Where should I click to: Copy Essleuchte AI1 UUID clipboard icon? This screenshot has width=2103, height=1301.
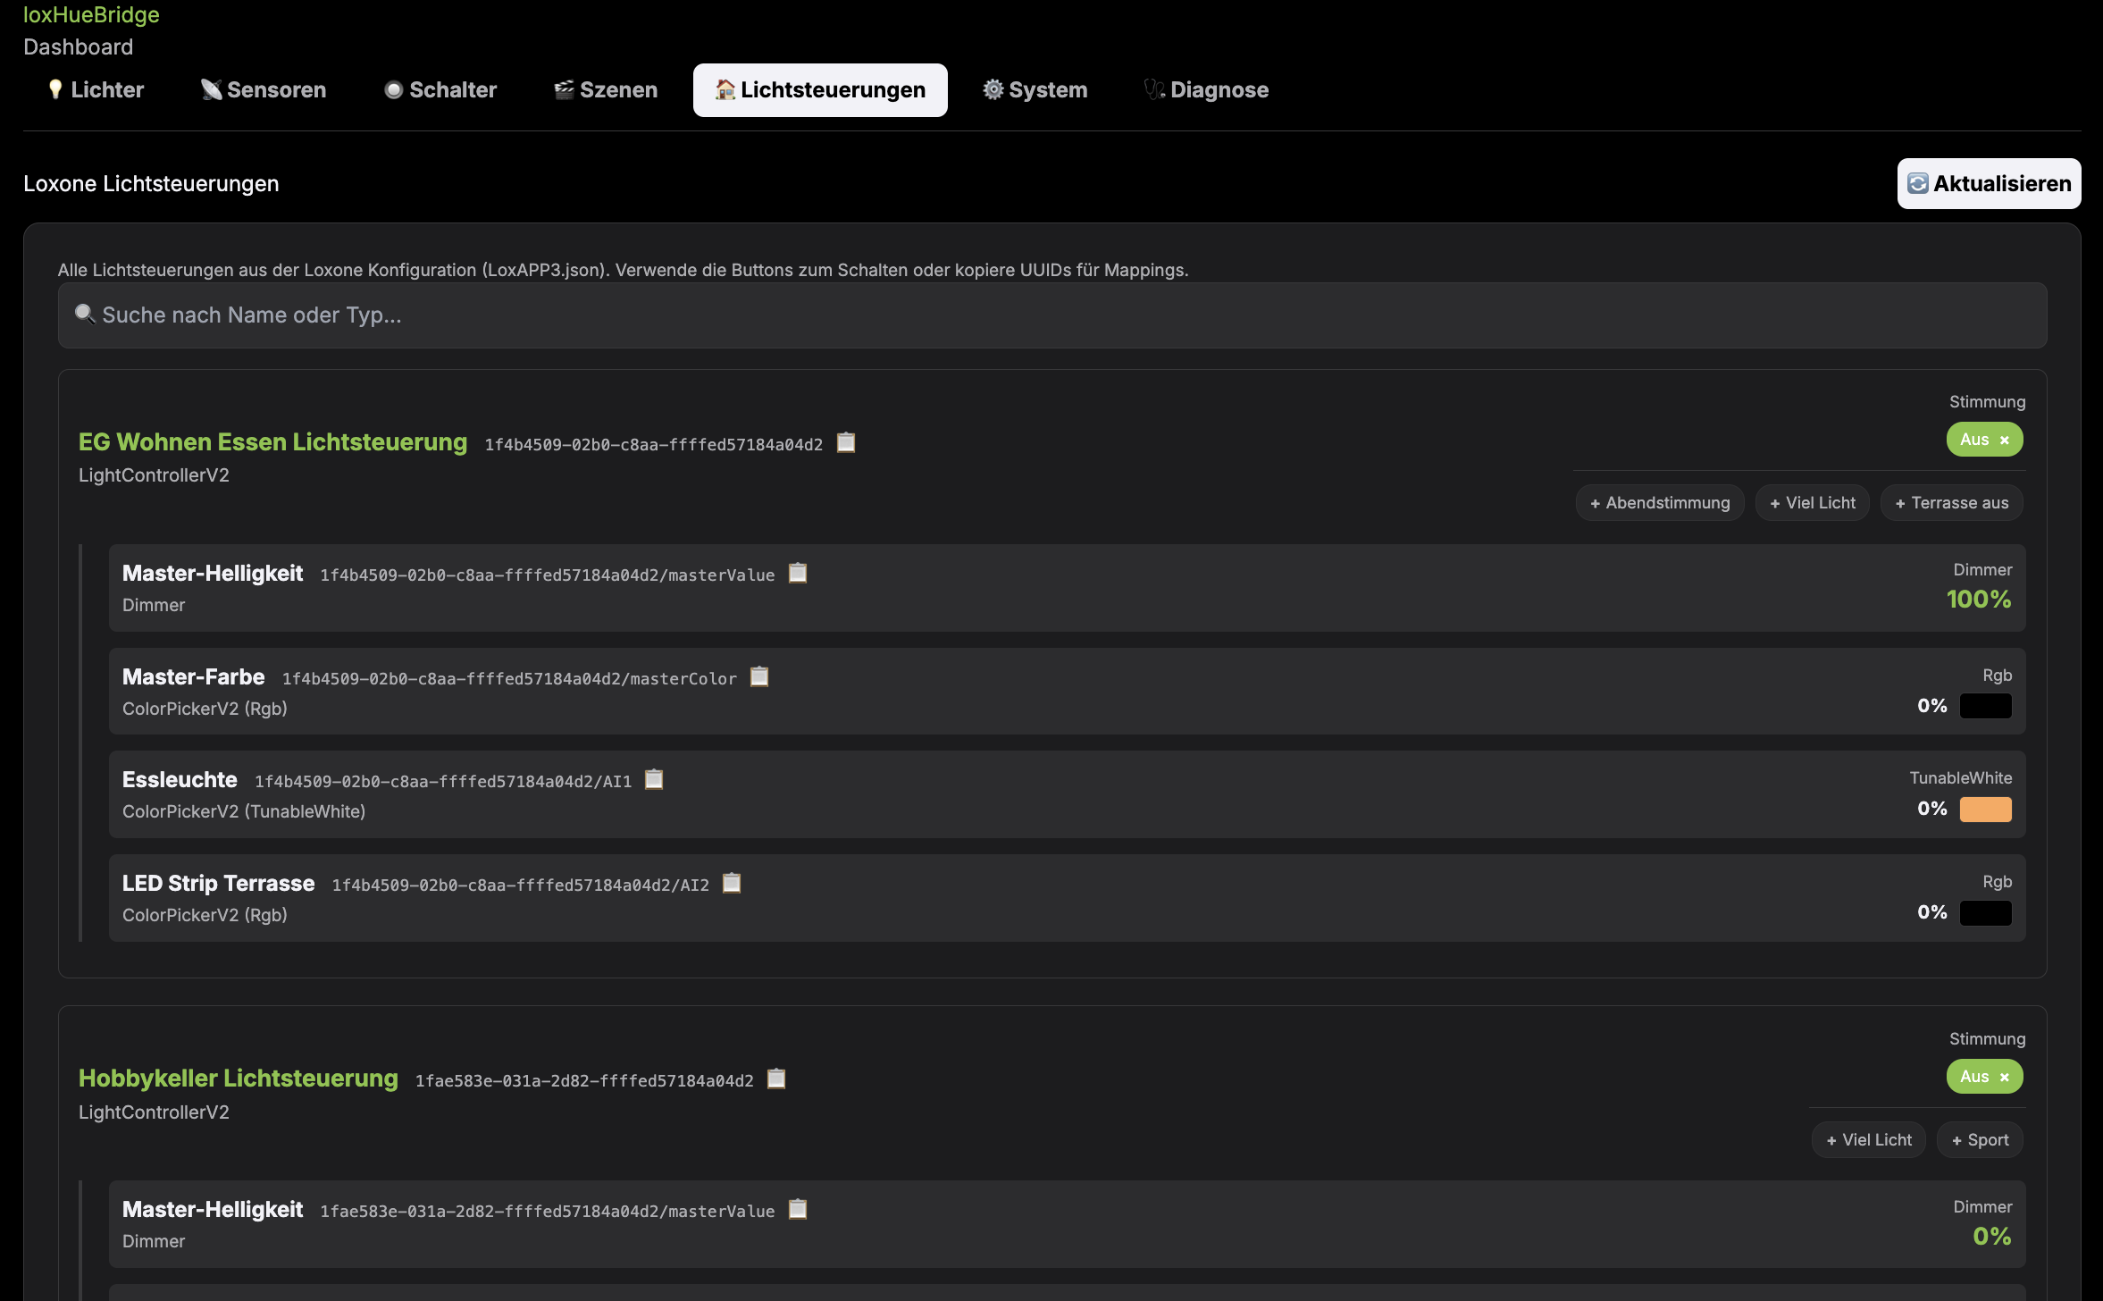tap(654, 780)
